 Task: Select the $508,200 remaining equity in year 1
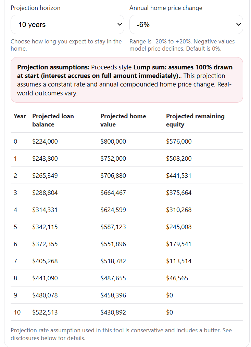pos(179,158)
